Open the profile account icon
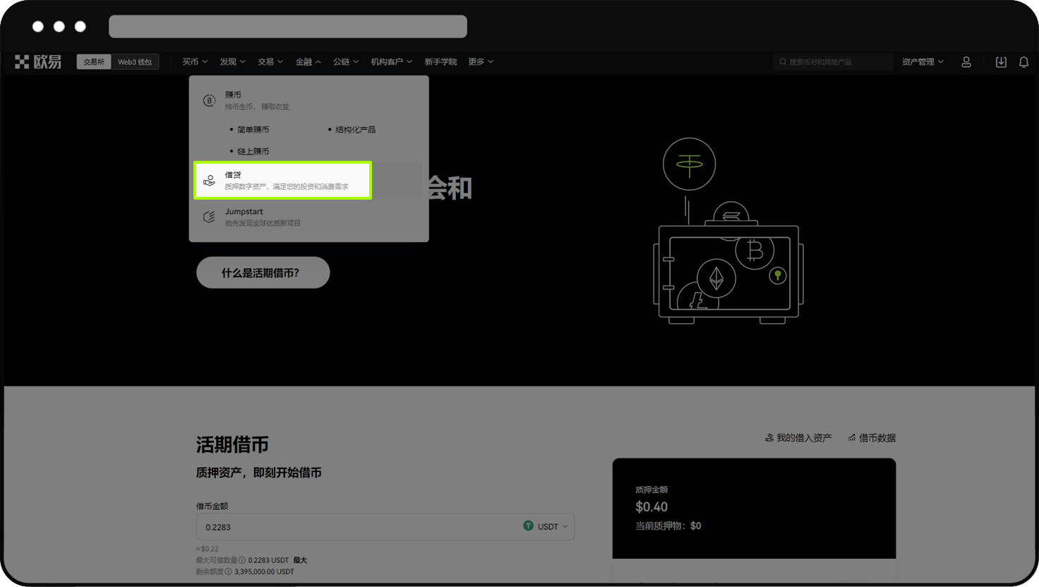Viewport: 1039px width, 587px height. 966,61
